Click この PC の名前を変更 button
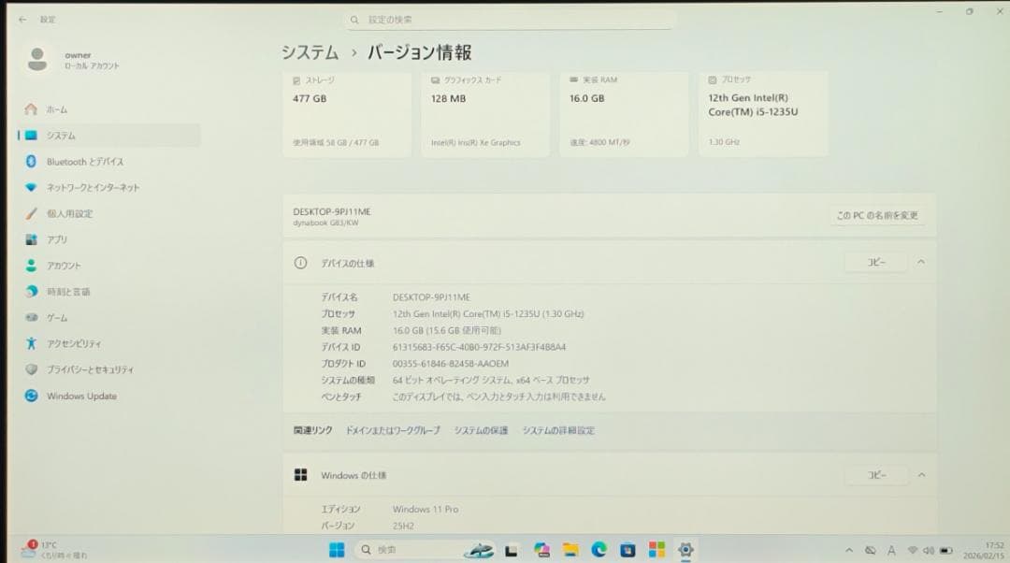This screenshot has height=563, width=1010. coord(877,215)
